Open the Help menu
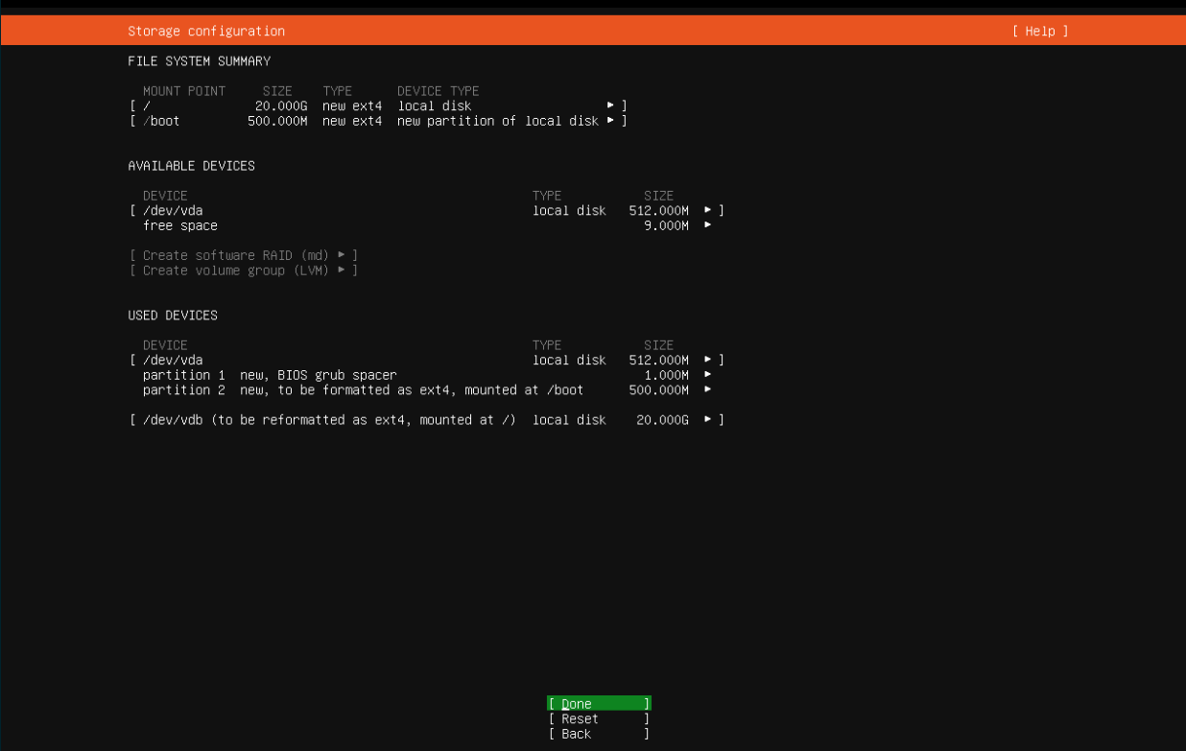The width and height of the screenshot is (1186, 751). pos(1039,32)
